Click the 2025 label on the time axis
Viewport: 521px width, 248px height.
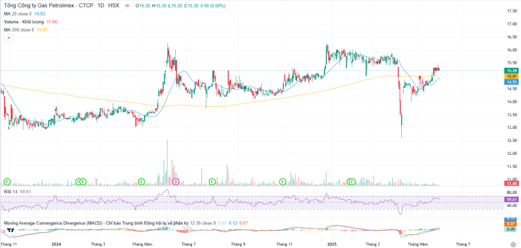331,244
